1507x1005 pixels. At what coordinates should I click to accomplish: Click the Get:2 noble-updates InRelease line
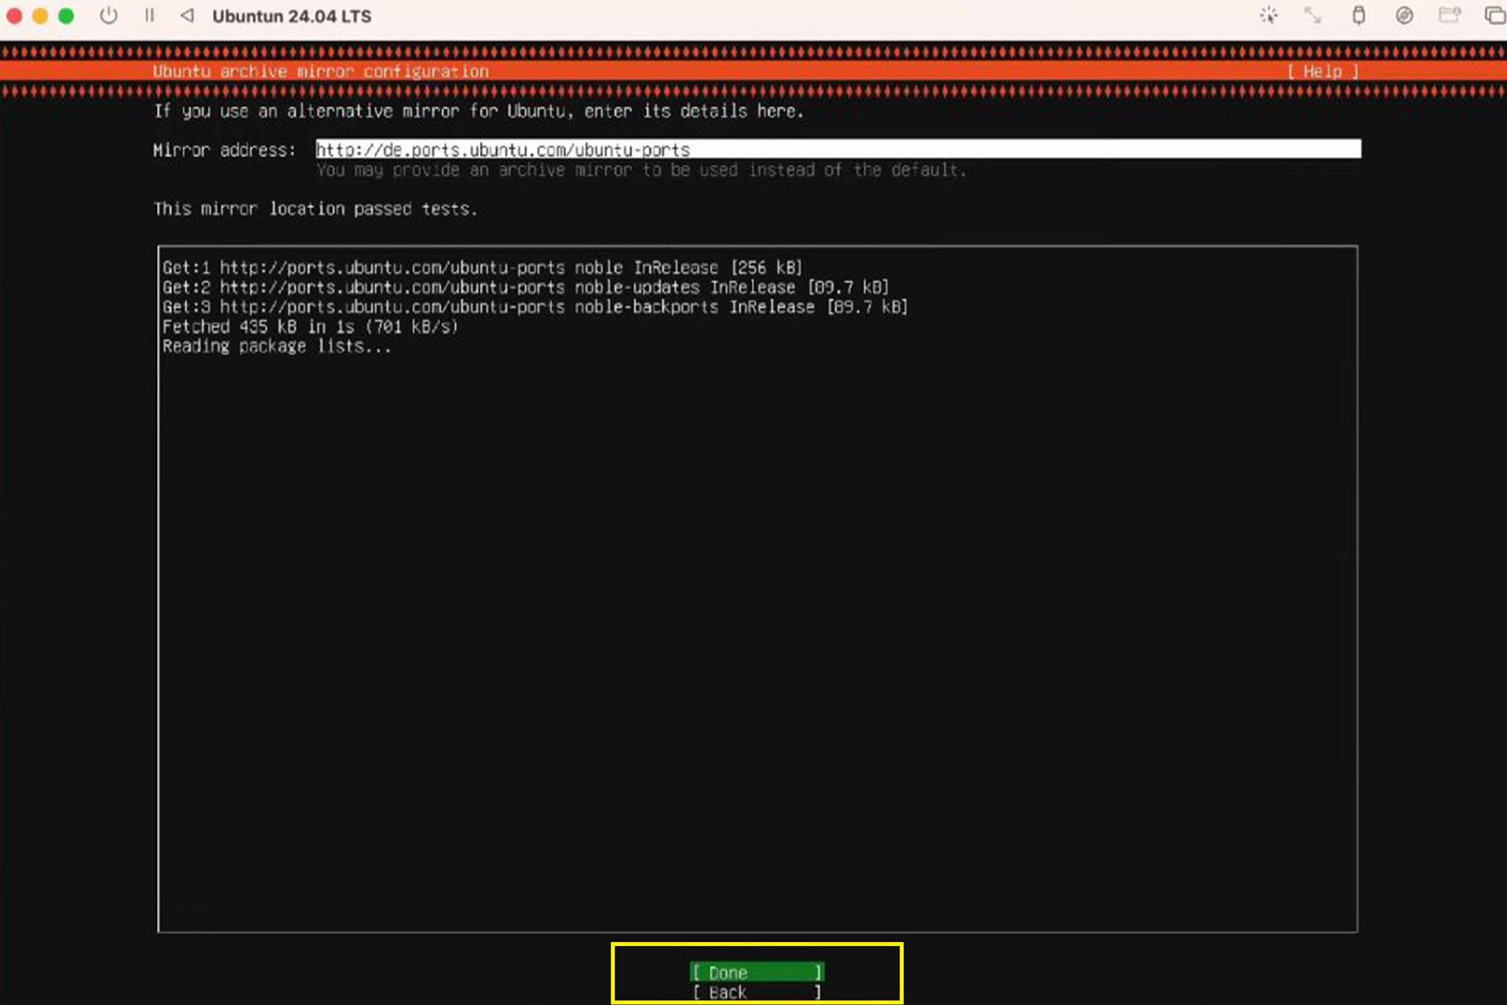point(526,287)
